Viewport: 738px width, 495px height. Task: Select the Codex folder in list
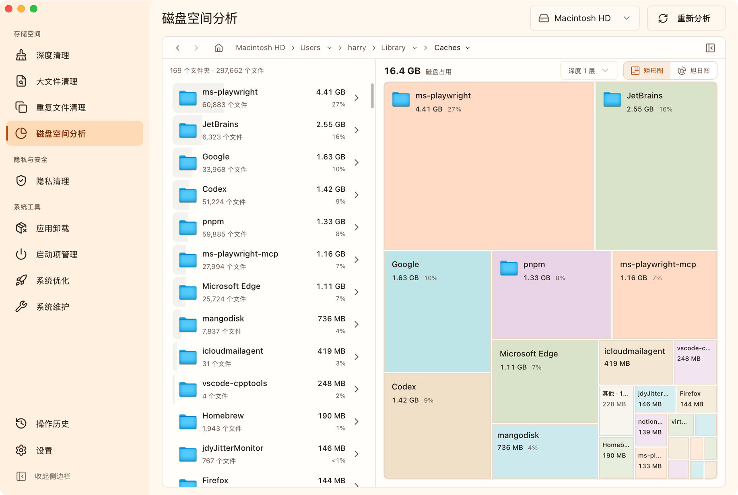tap(268, 195)
